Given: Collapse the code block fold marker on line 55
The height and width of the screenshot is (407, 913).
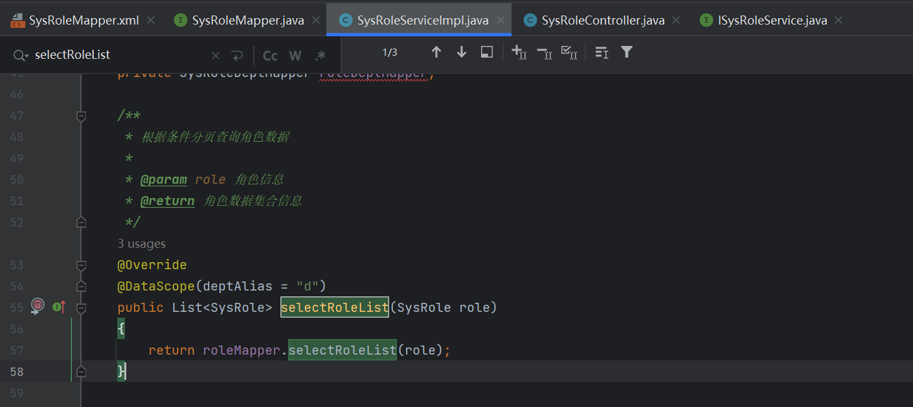Looking at the screenshot, I should 81,307.
